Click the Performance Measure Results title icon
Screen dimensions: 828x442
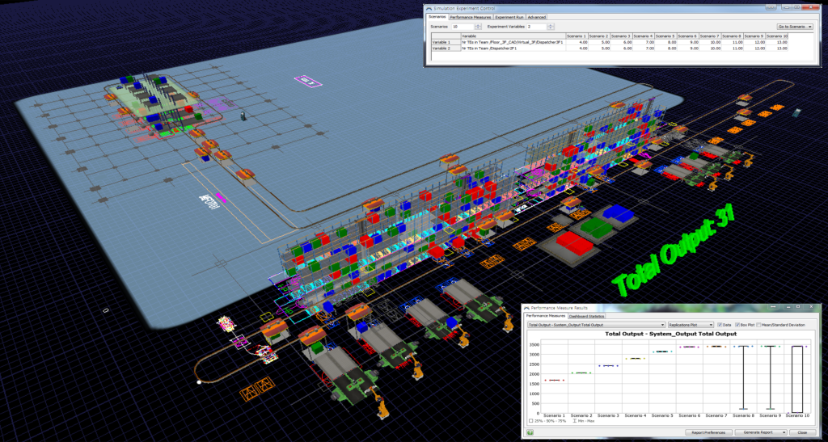[x=526, y=308]
